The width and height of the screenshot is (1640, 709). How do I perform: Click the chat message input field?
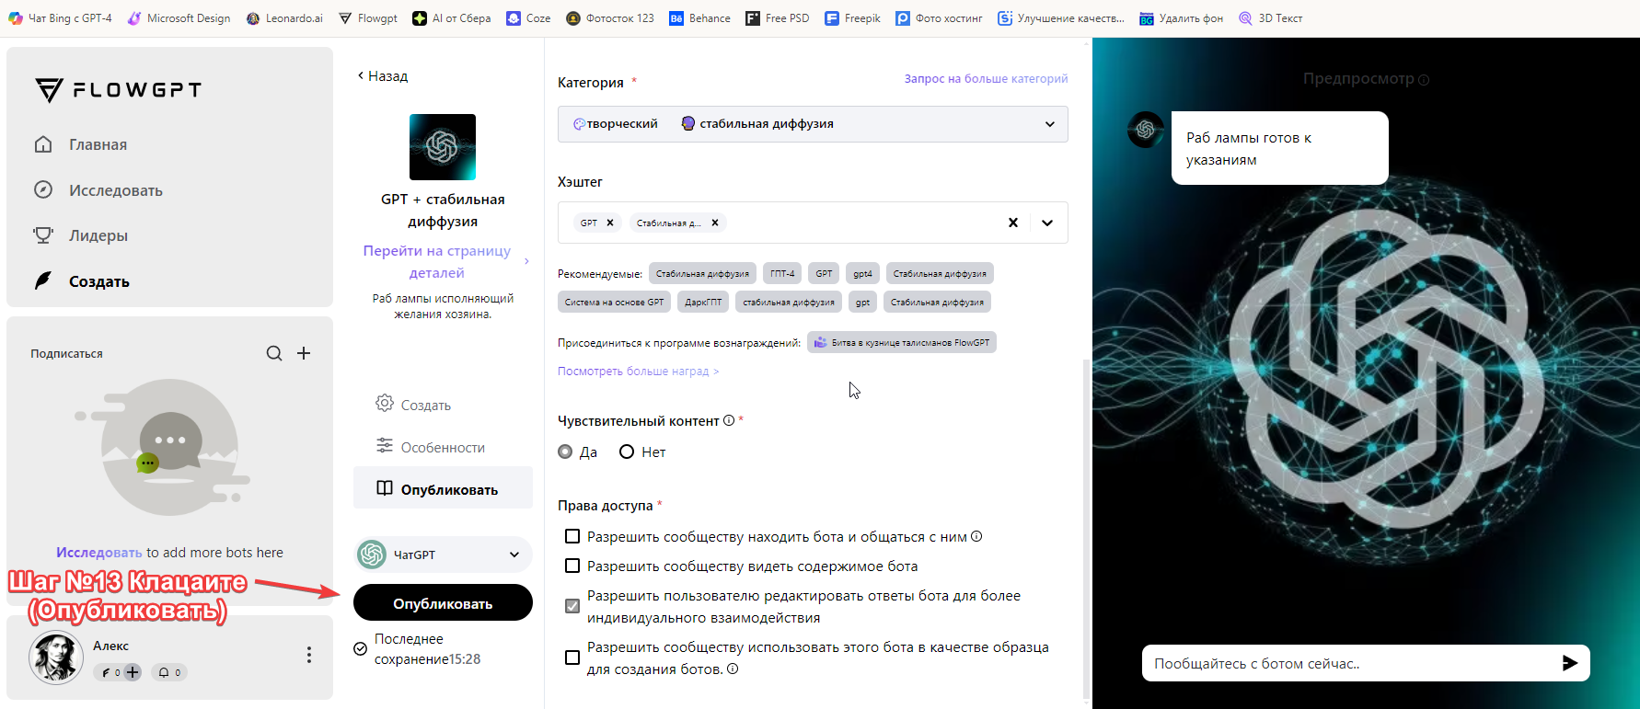click(1347, 663)
